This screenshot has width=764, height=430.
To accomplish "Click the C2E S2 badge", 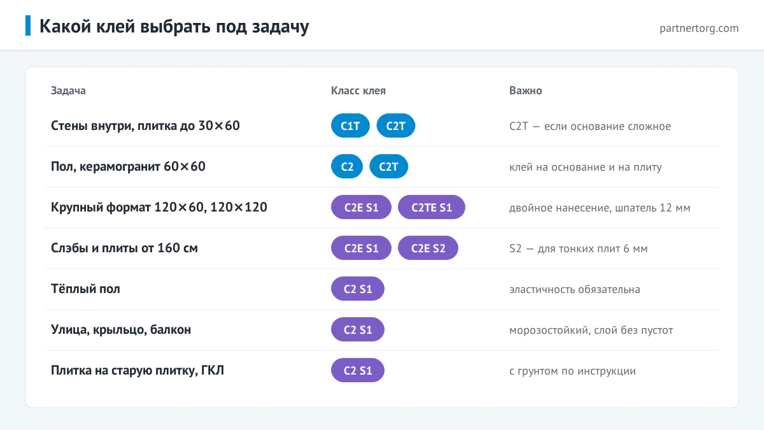I will click(x=428, y=248).
